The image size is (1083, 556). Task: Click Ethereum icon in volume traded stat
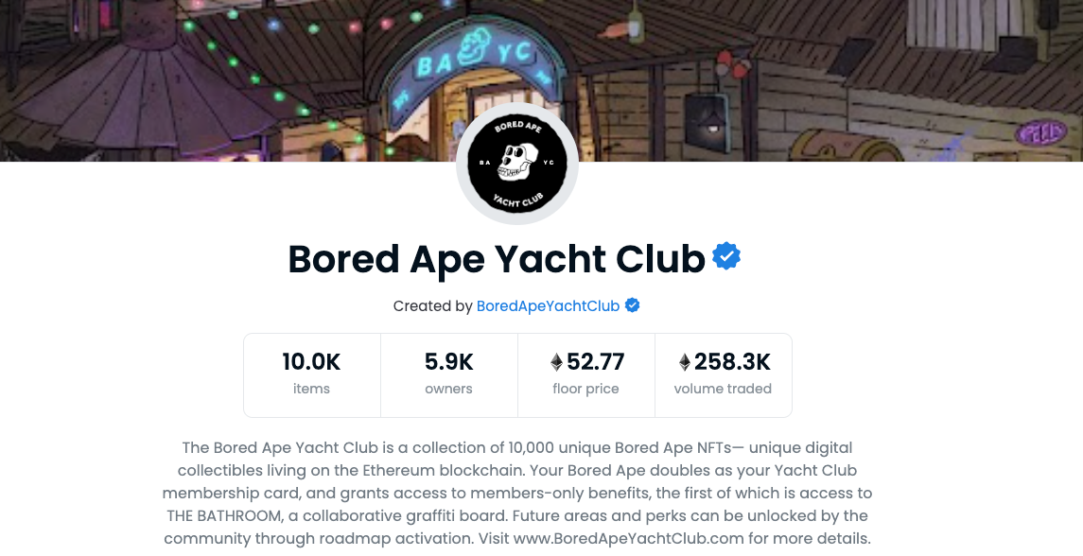(x=685, y=362)
